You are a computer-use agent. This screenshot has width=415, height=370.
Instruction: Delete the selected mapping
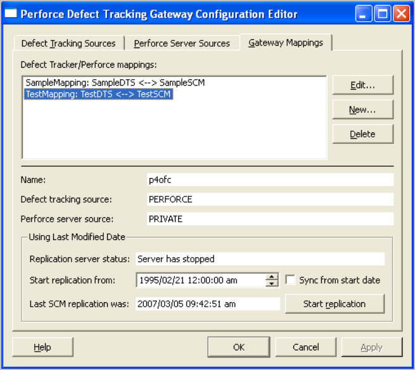click(362, 134)
